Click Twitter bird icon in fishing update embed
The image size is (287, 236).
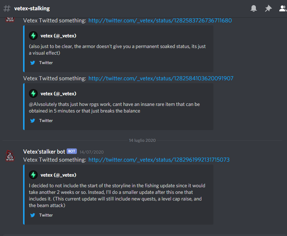click(33, 215)
